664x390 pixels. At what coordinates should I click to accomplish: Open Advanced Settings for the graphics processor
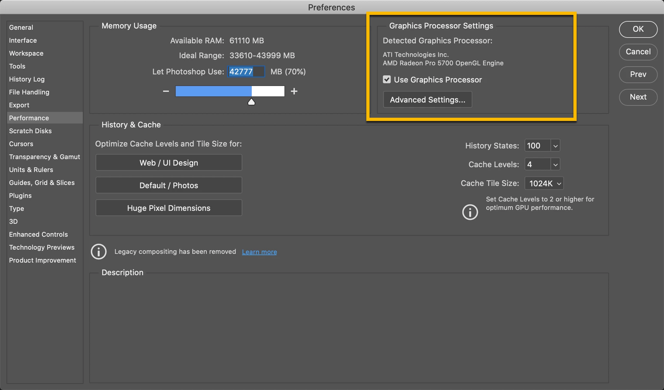pyautogui.click(x=427, y=100)
